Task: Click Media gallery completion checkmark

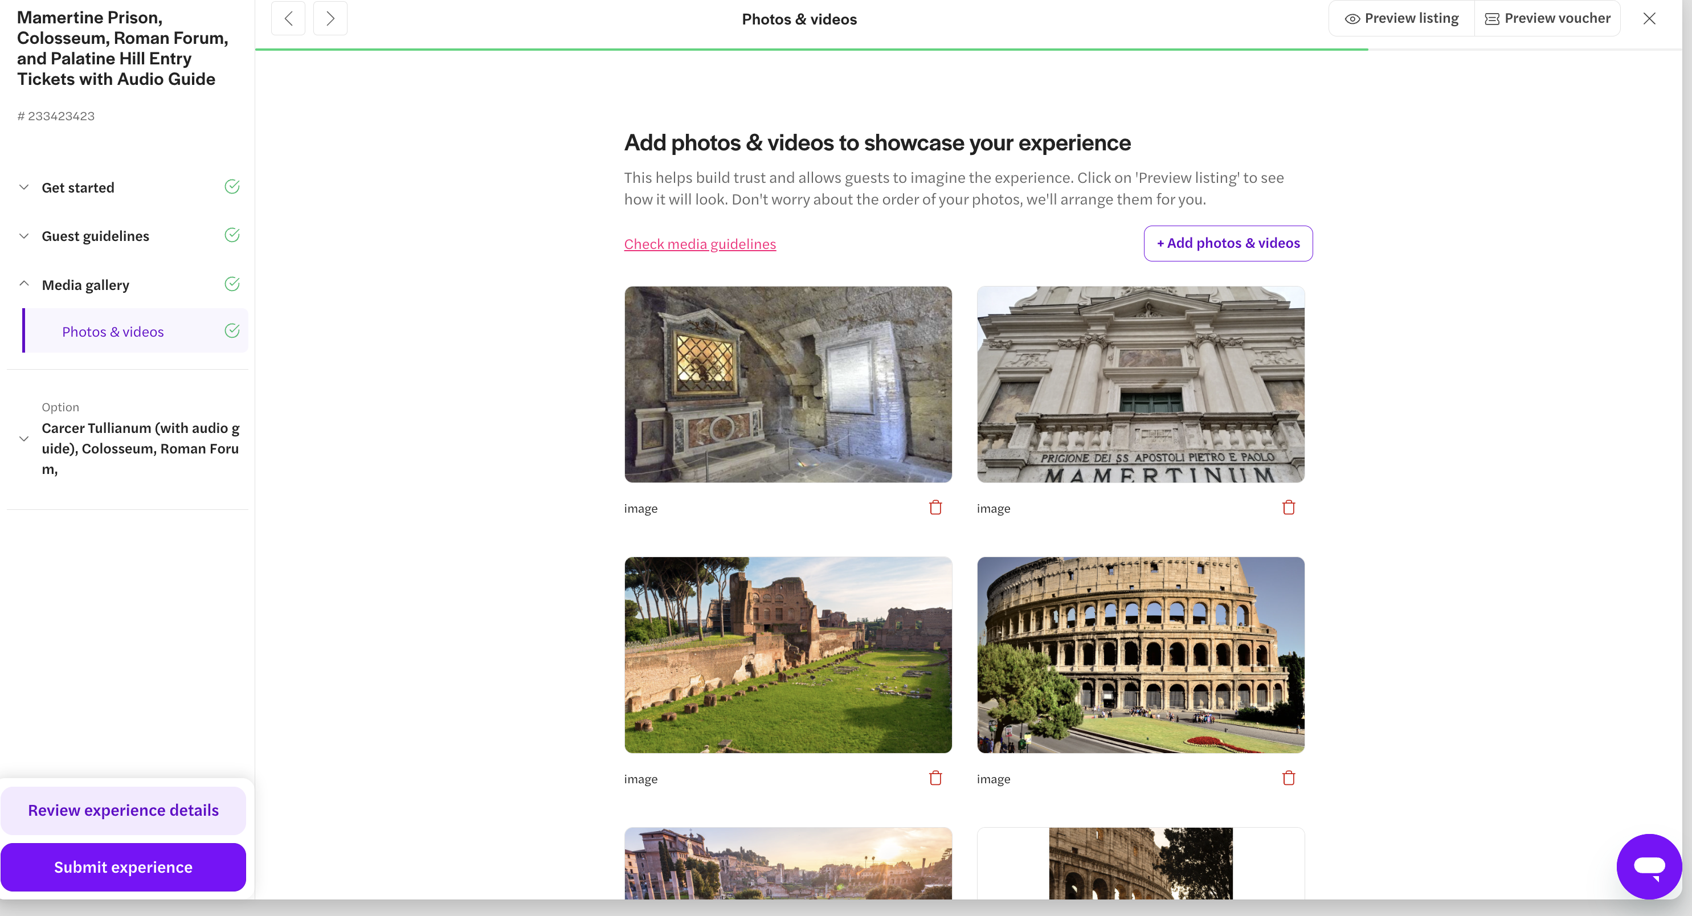Action: 232,284
